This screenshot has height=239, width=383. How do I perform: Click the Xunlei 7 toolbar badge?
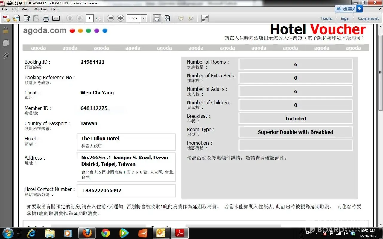[x=349, y=9]
